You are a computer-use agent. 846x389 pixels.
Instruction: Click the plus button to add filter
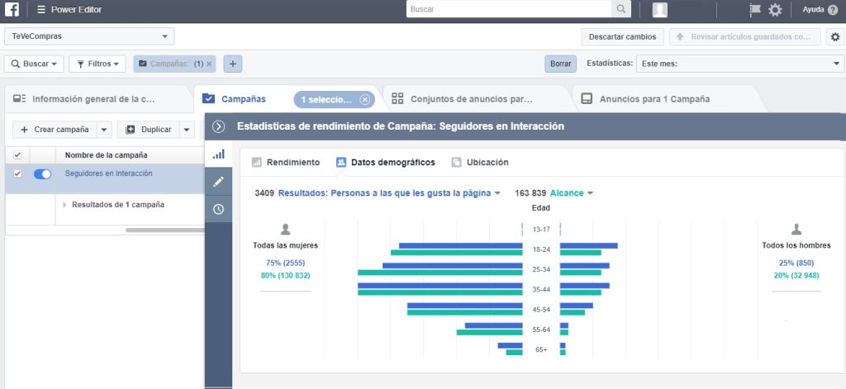(x=232, y=64)
